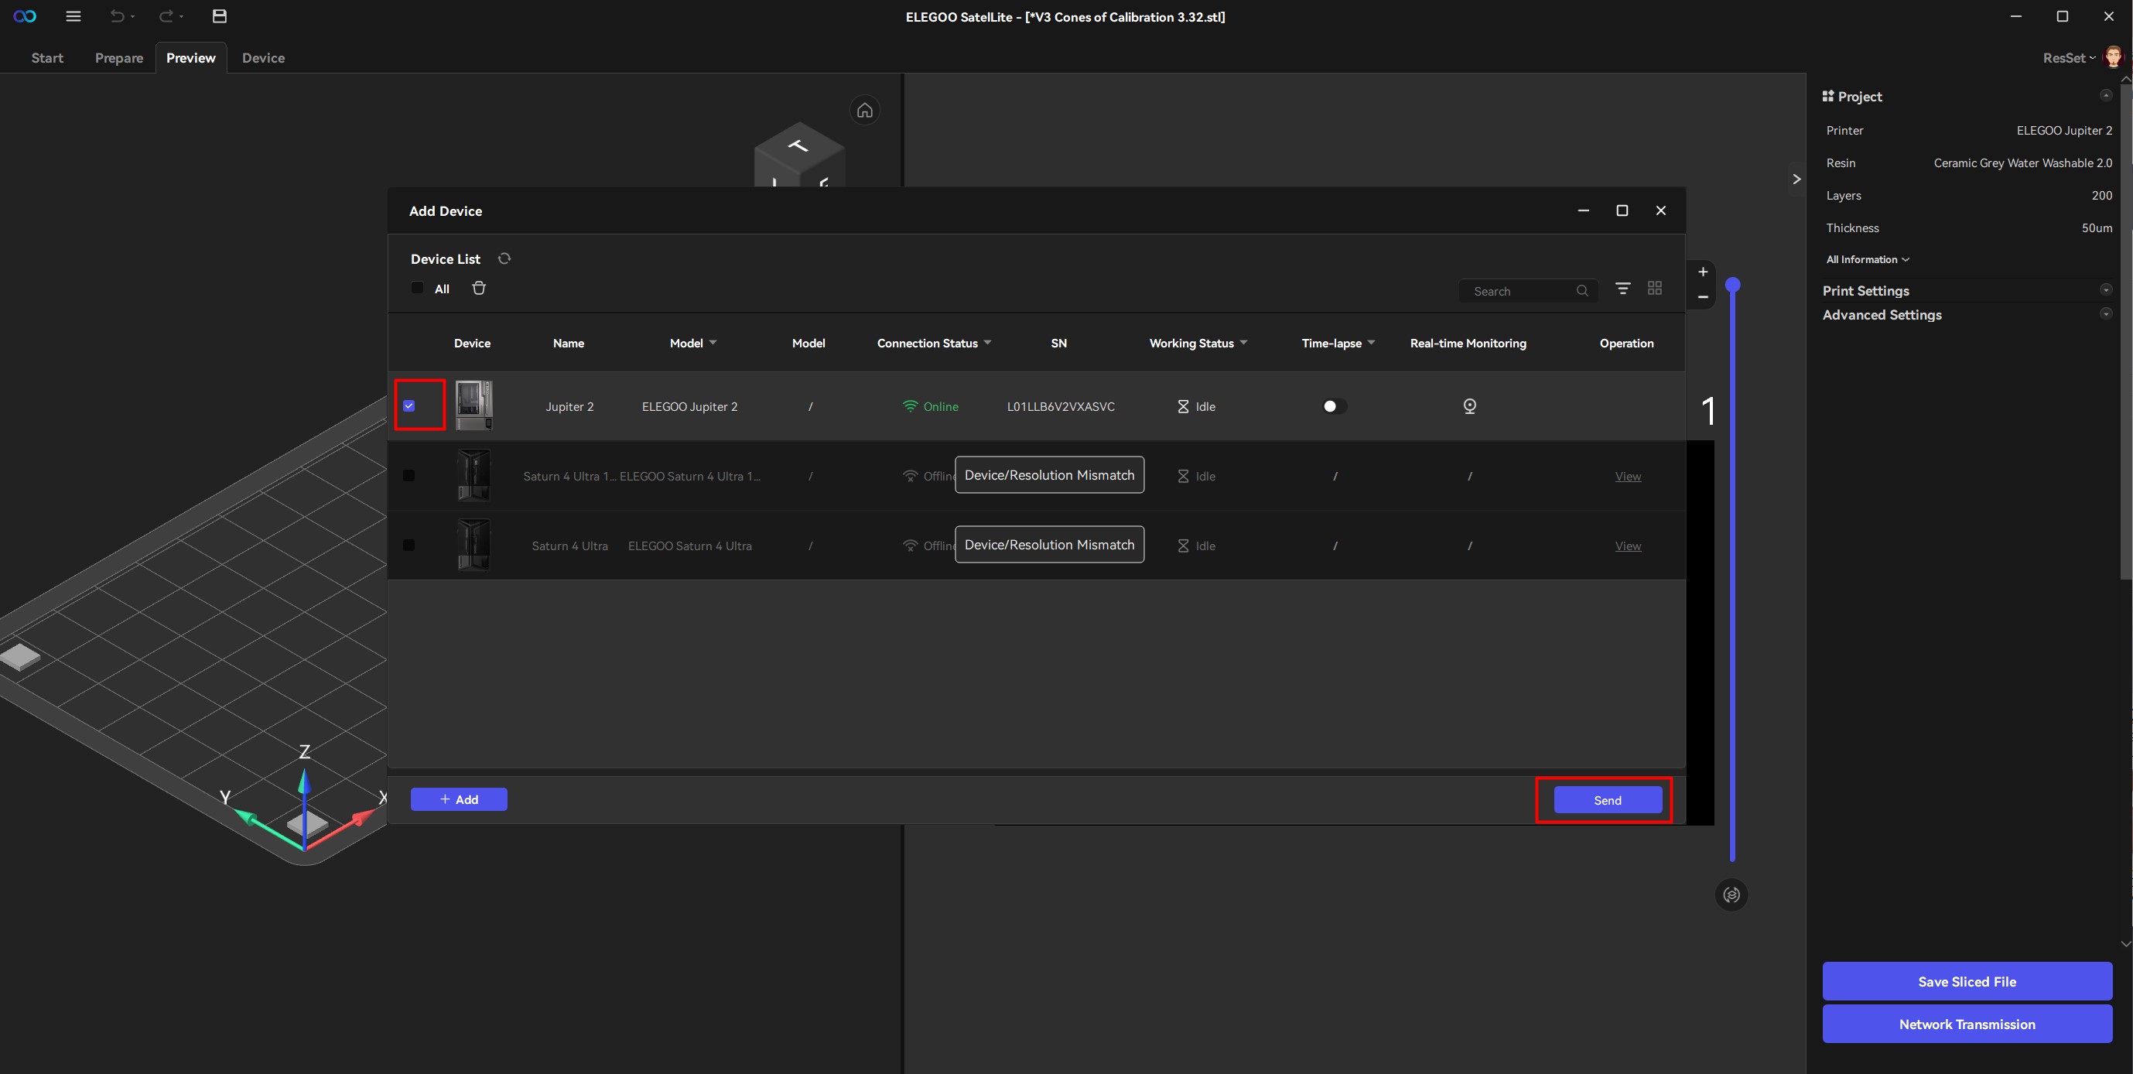This screenshot has height=1074, width=2133.
Task: Click Network Transmission button
Action: click(1967, 1024)
